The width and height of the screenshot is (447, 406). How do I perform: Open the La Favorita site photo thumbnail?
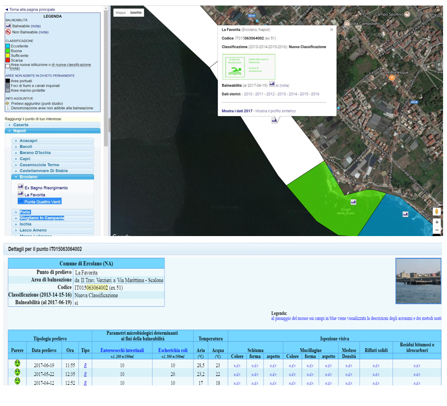(418, 281)
